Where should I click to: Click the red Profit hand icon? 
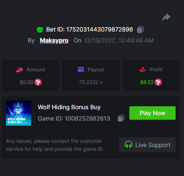pyautogui.click(x=143, y=70)
